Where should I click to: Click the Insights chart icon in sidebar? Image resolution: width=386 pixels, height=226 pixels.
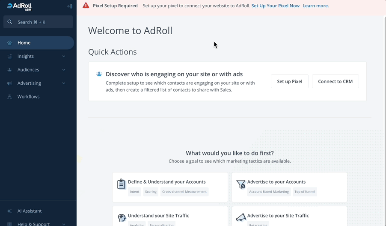[9, 56]
